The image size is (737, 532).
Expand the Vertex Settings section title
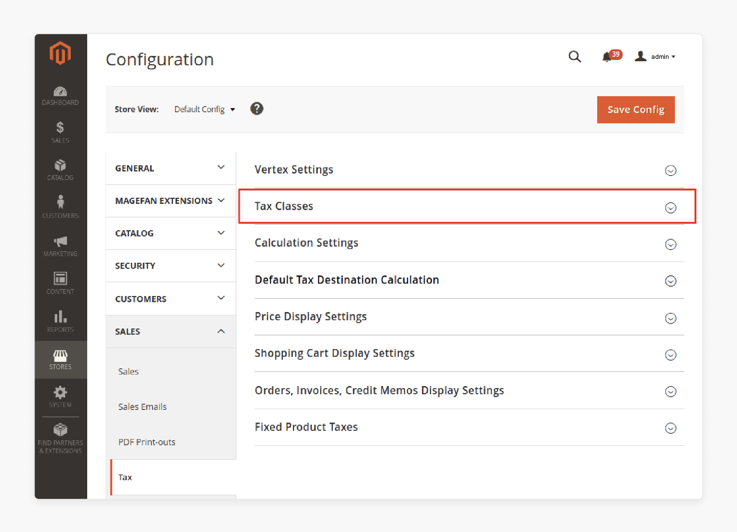click(x=294, y=170)
